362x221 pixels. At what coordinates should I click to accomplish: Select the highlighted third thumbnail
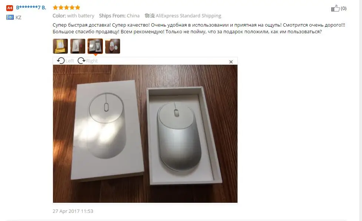pyautogui.click(x=95, y=46)
